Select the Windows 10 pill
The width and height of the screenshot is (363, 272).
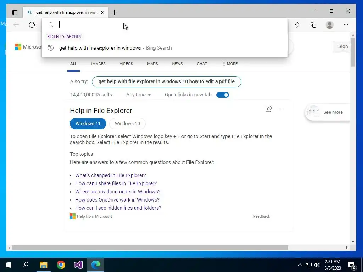[x=127, y=124]
